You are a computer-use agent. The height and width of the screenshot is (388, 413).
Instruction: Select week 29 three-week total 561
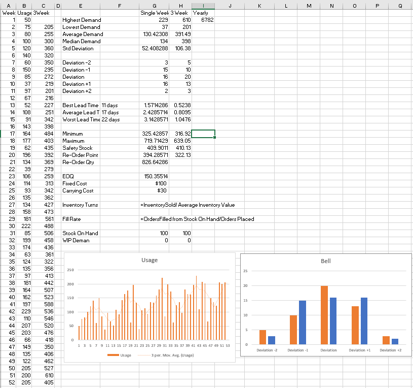click(x=43, y=219)
